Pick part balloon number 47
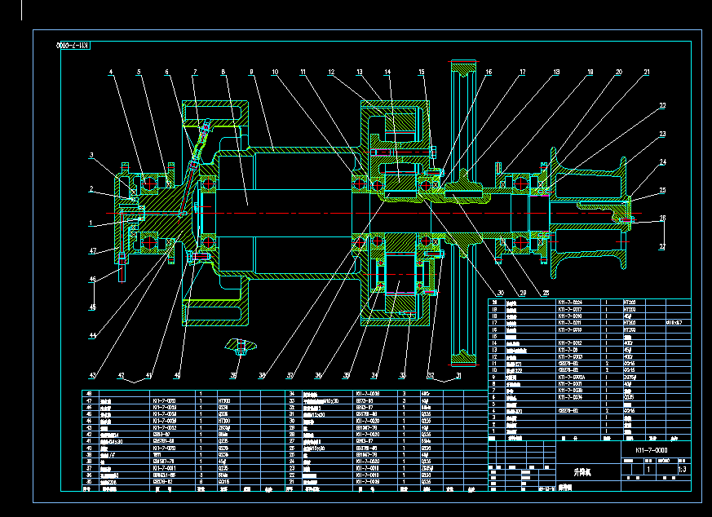The width and height of the screenshot is (712, 517). tap(93, 250)
